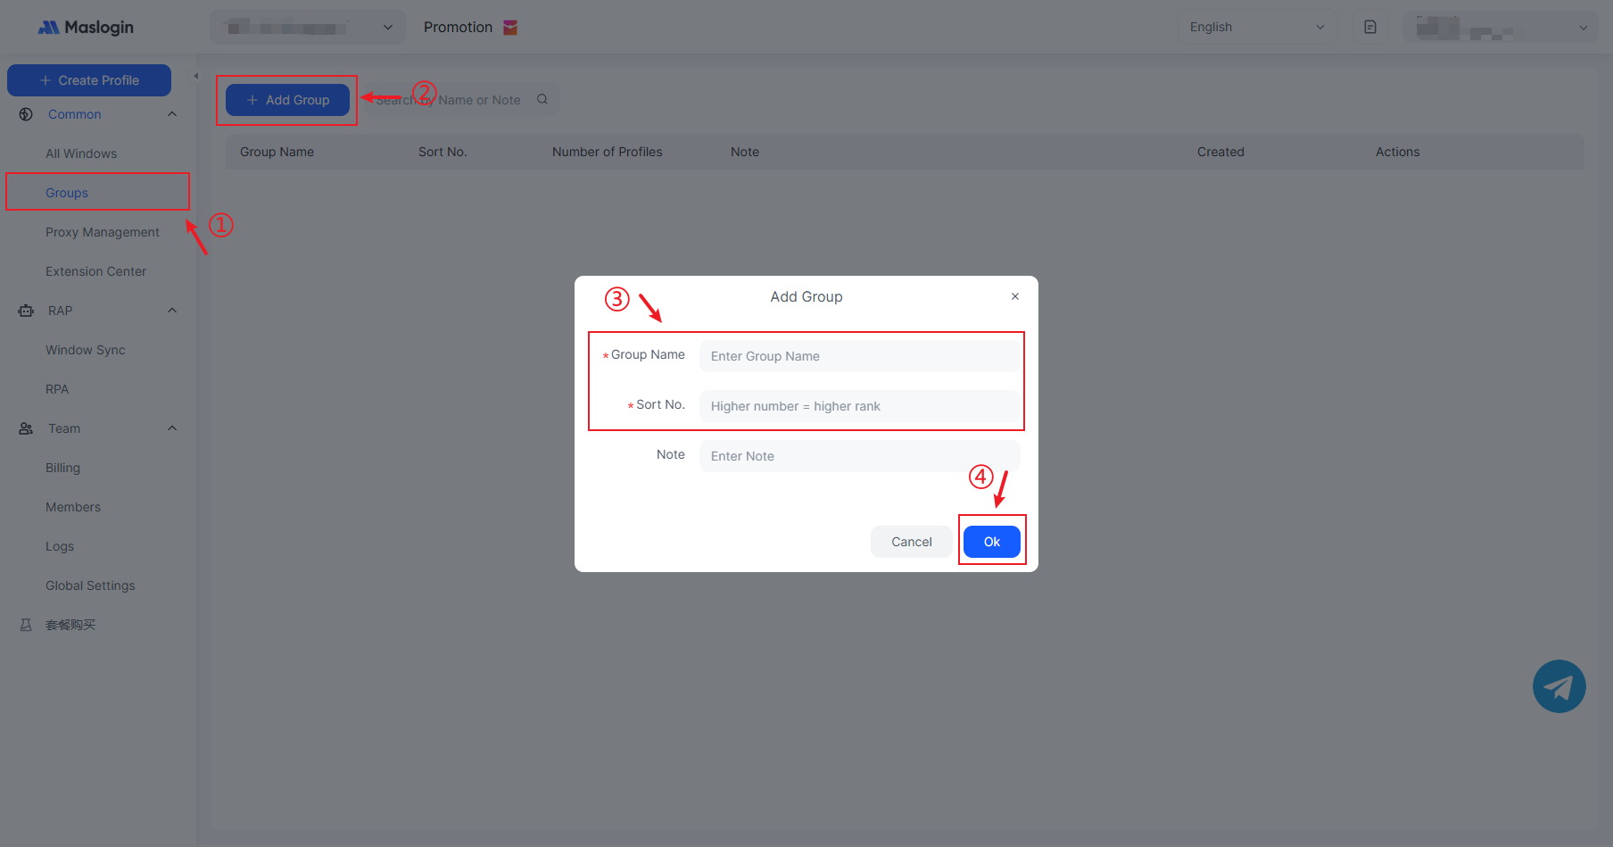Select Window Sync in sidebar
1613x847 pixels.
tap(86, 350)
